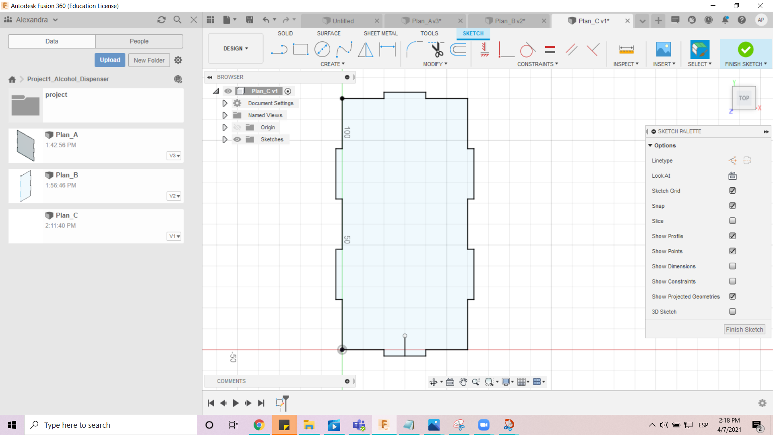The height and width of the screenshot is (435, 773).
Task: Disable the Sketch Grid checkbox
Action: (732, 191)
